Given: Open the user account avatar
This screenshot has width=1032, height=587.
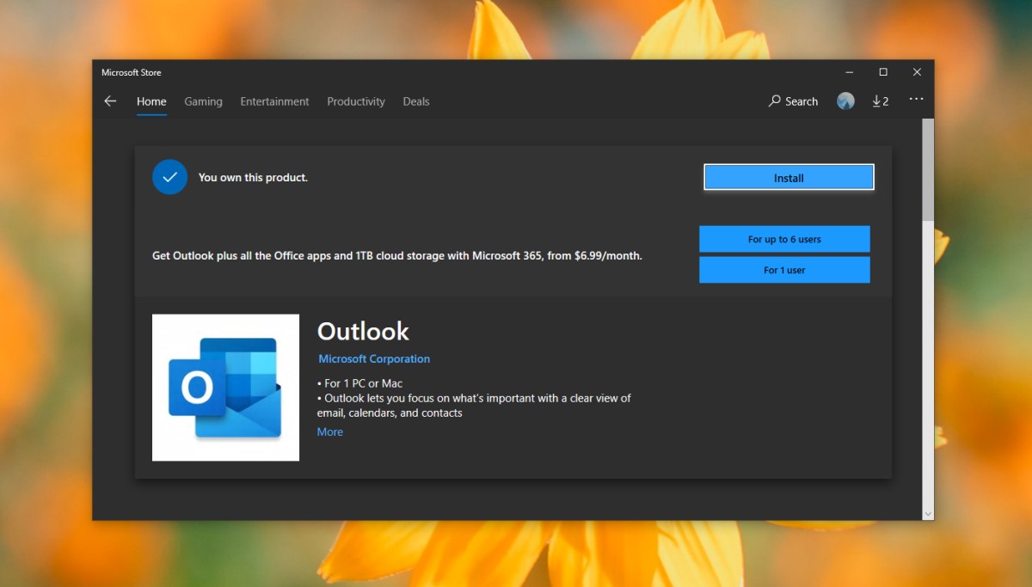Looking at the screenshot, I should 845,101.
